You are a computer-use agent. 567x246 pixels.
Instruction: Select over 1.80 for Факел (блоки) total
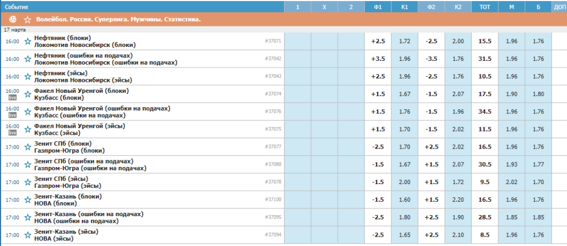(538, 94)
